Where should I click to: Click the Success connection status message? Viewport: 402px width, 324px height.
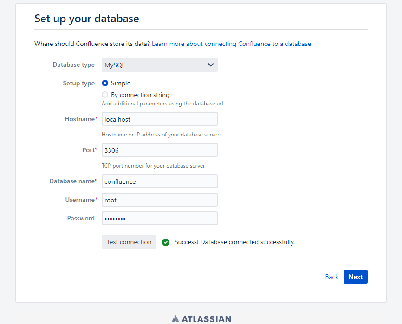click(234, 242)
